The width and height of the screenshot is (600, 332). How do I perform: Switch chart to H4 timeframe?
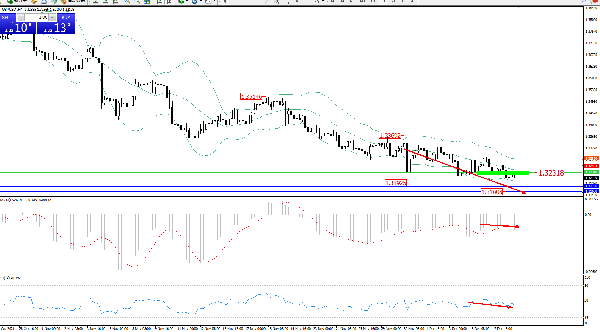(383, 1)
